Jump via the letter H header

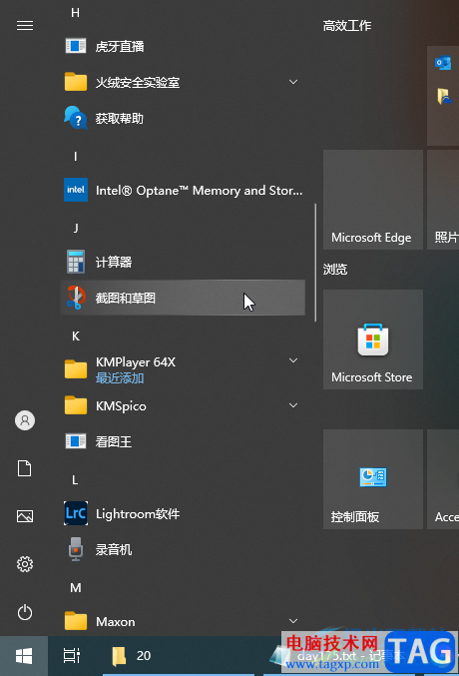coord(76,13)
